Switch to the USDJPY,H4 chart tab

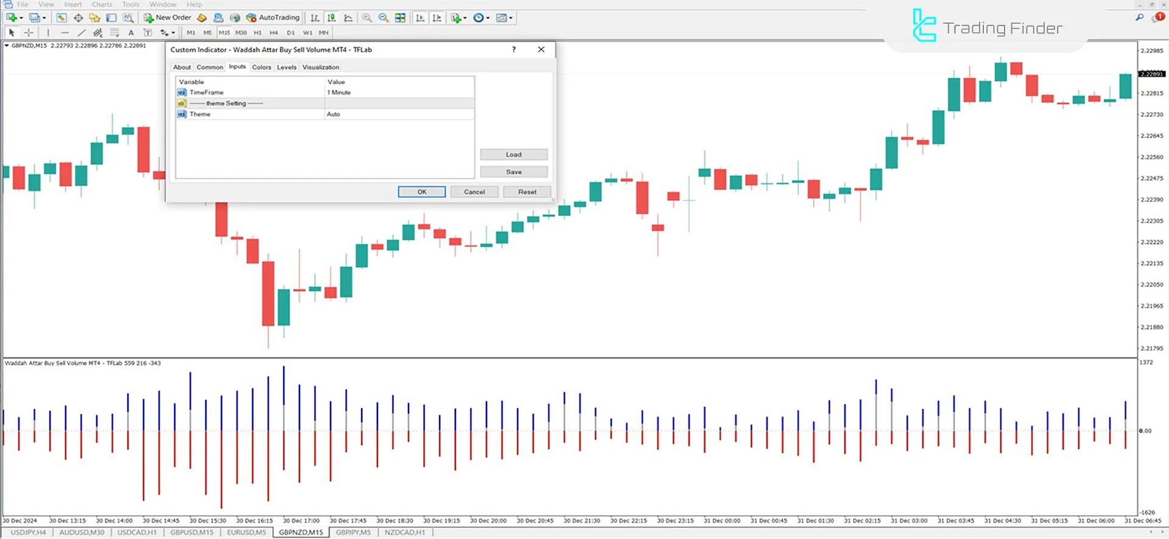click(x=28, y=532)
